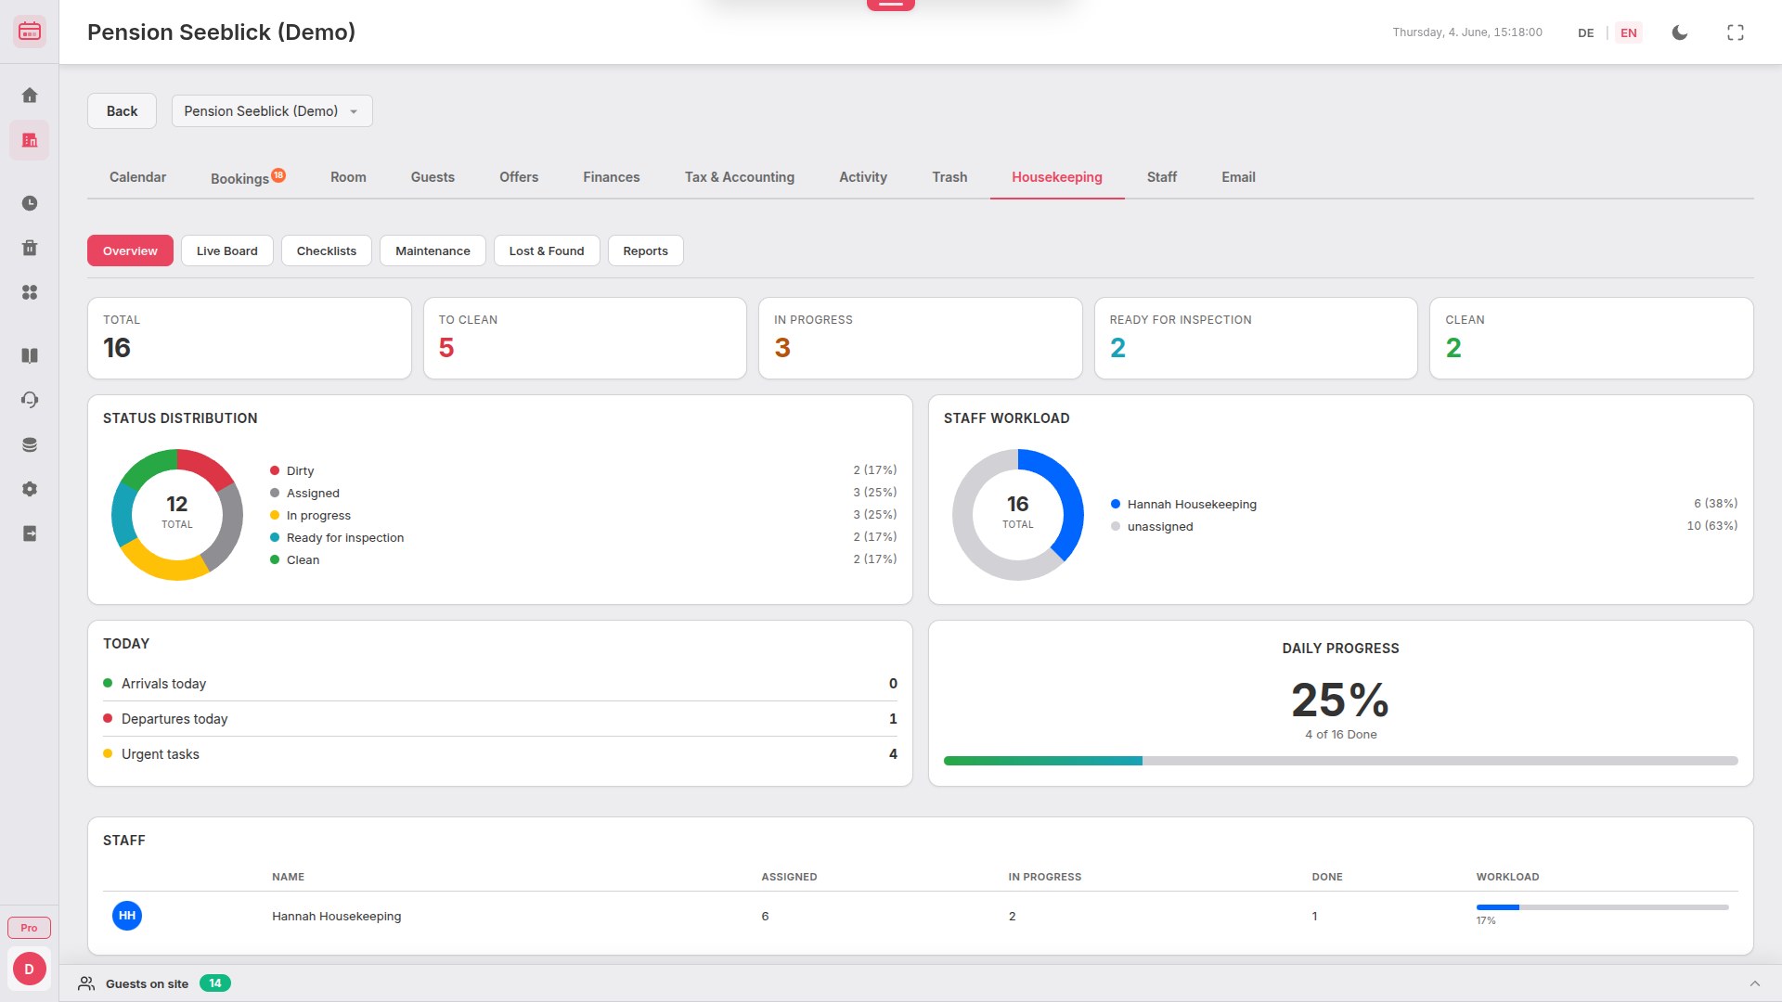Toggle dark mode moon icon

click(x=1680, y=32)
